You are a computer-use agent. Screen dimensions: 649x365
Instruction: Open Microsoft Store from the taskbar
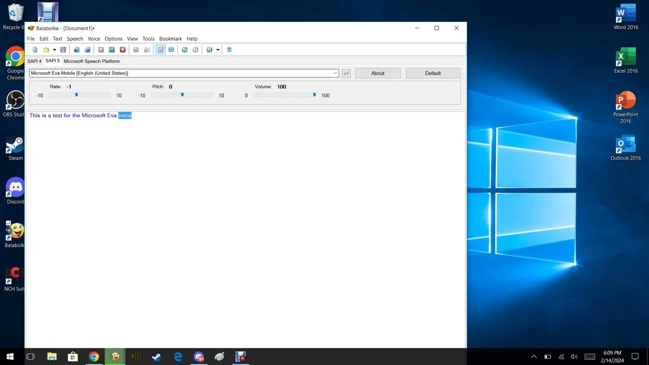point(73,357)
